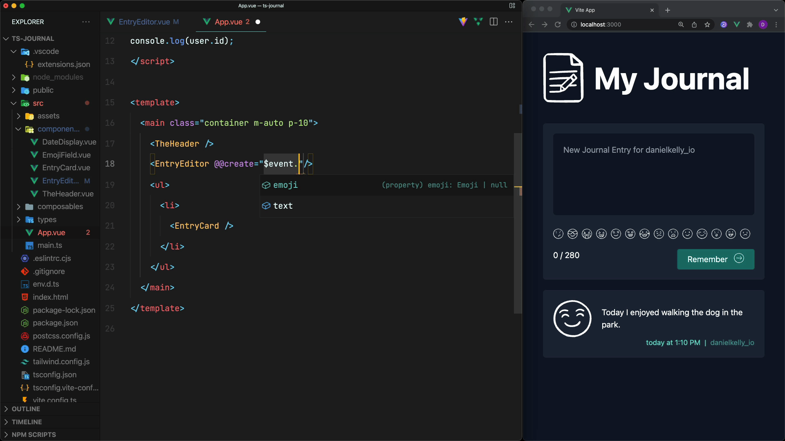This screenshot has width=785, height=441.
Task: Close the Vite App browser tab
Action: [652, 10]
